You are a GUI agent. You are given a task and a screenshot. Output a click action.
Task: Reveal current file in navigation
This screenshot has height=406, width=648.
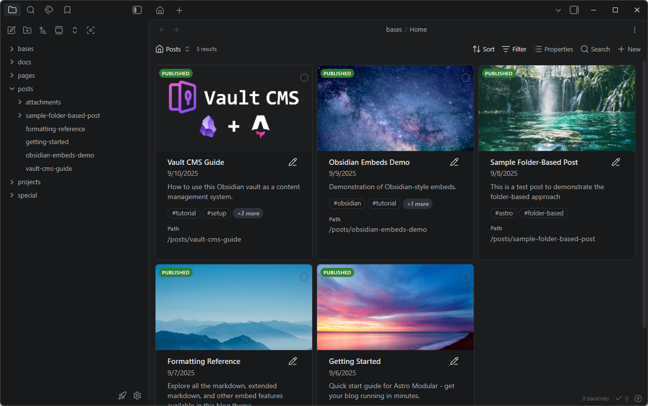(x=91, y=30)
